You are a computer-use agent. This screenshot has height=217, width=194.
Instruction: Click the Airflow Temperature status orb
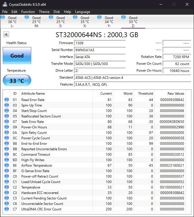tap(7, 165)
